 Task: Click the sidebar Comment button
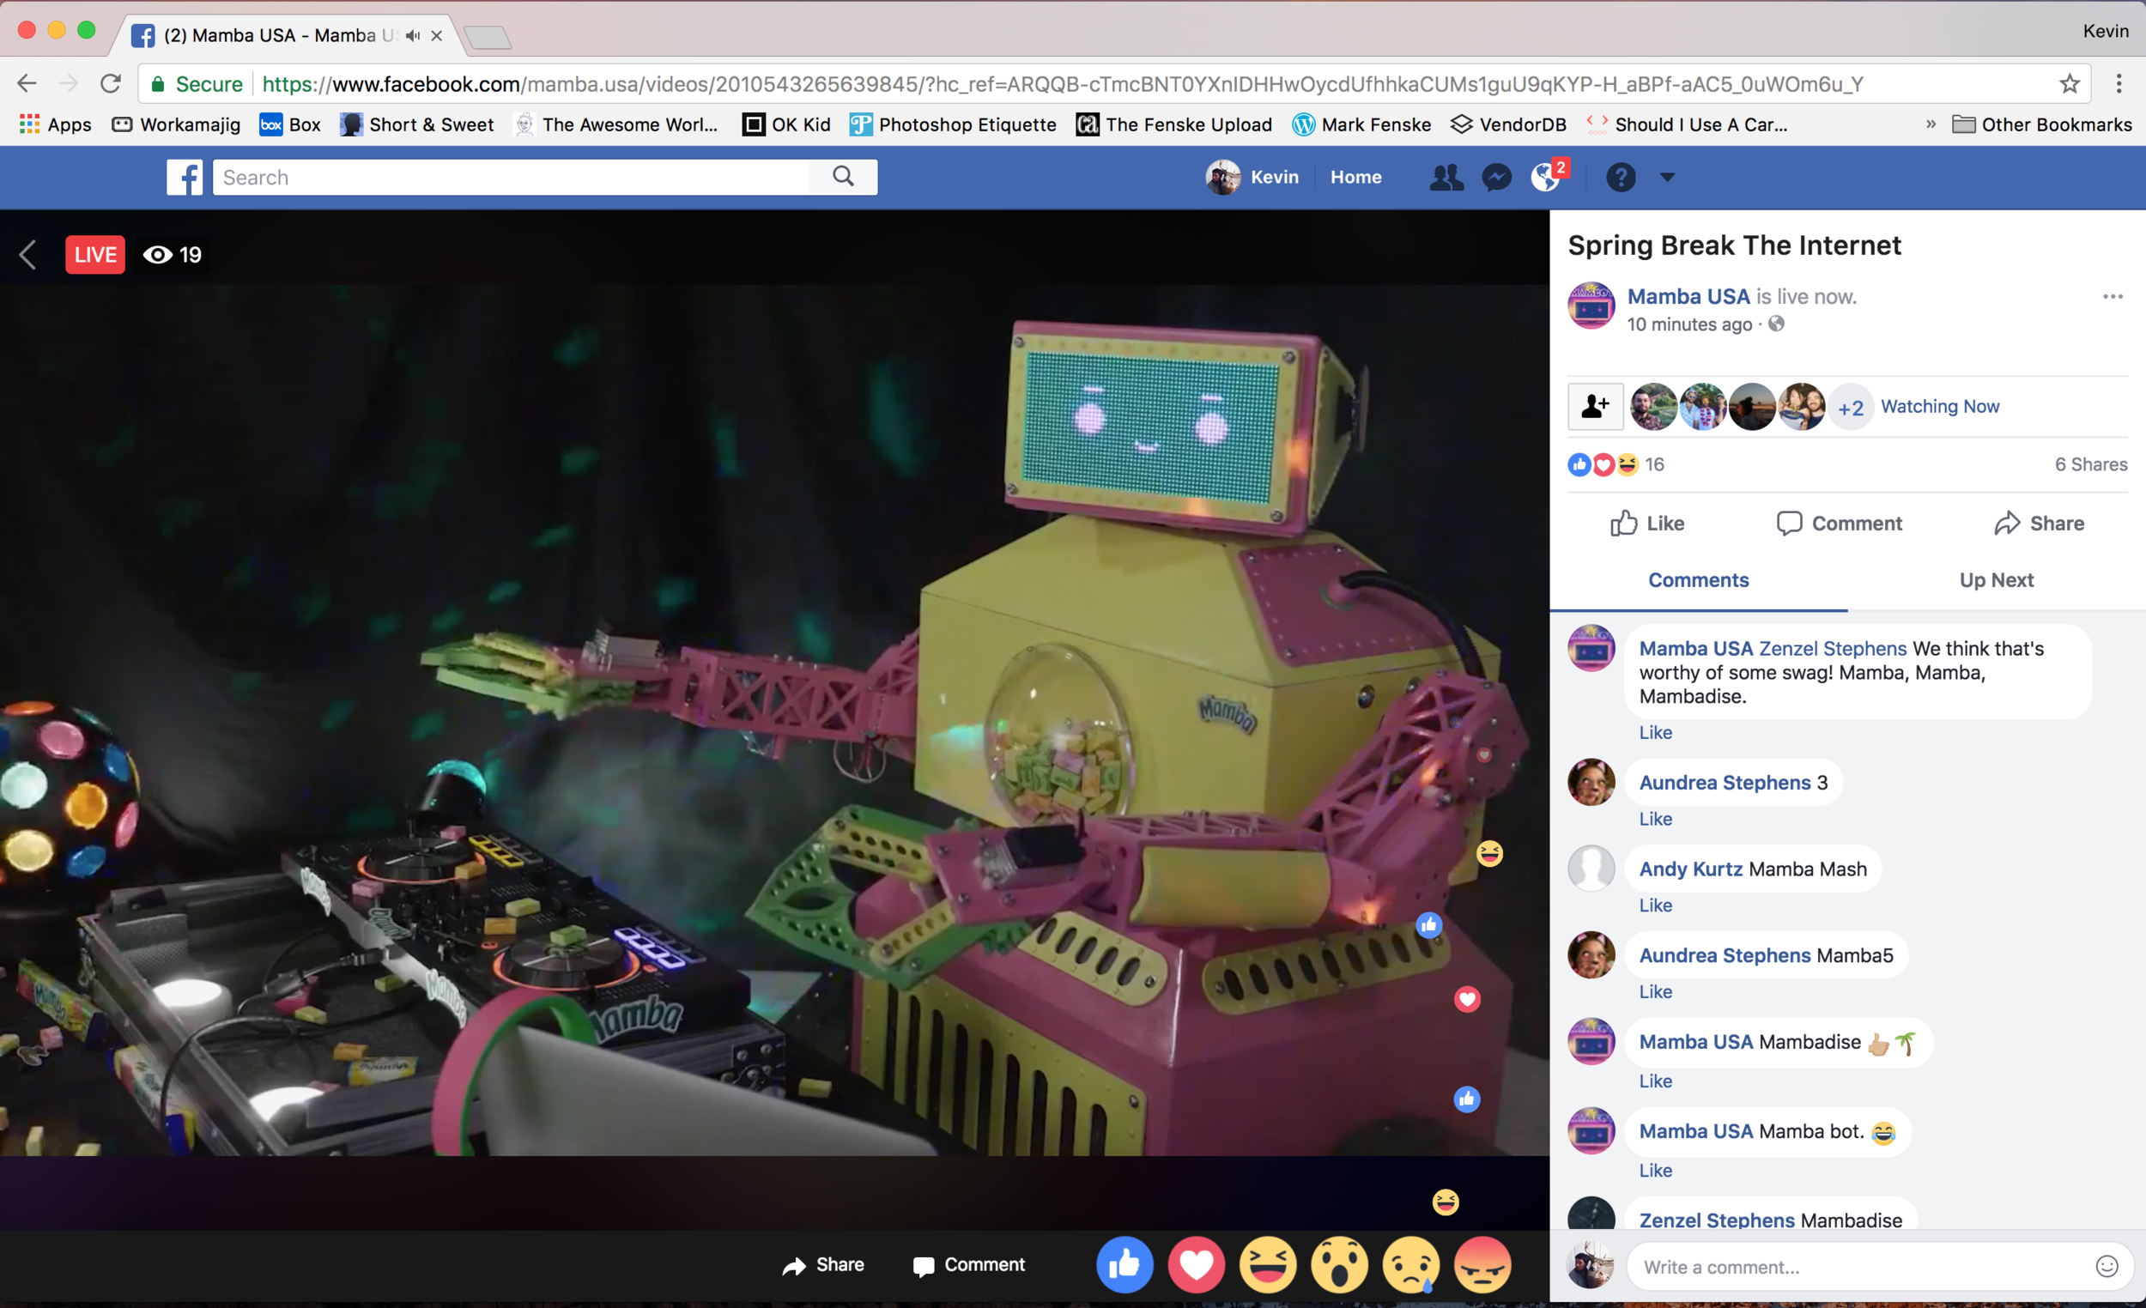(x=1840, y=524)
